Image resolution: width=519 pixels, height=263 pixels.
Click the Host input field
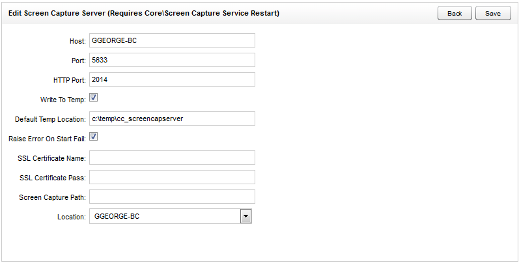click(171, 40)
